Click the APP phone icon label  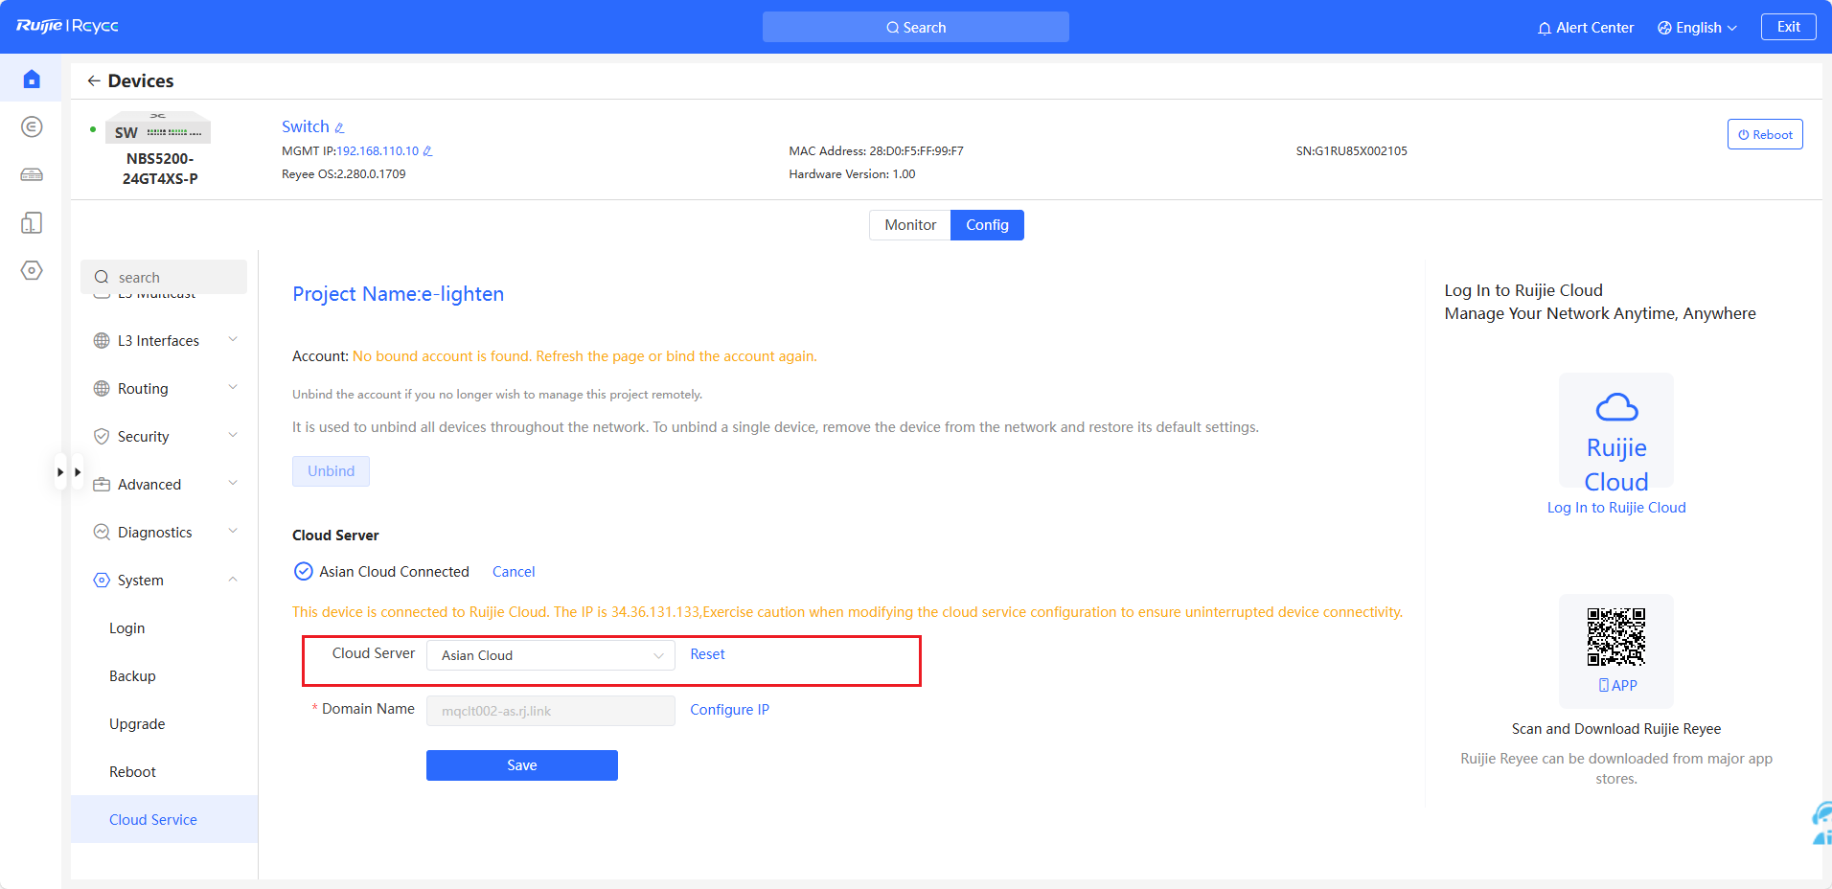tap(1617, 686)
